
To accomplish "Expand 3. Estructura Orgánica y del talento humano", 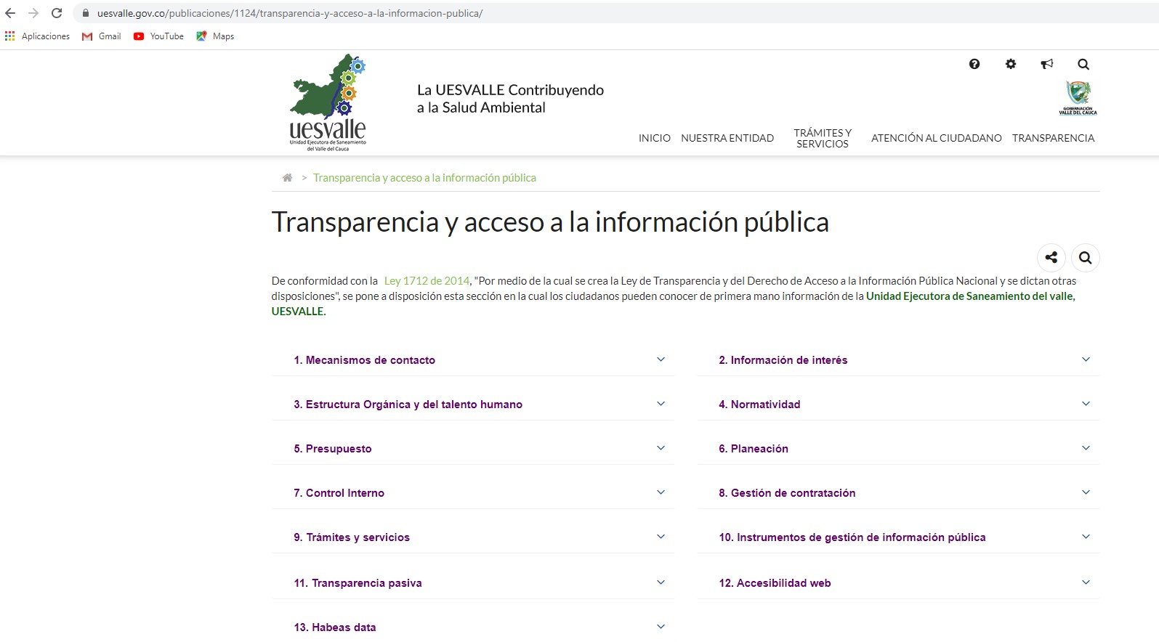I will (x=473, y=404).
